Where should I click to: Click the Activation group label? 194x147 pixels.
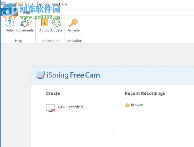click(x=74, y=41)
